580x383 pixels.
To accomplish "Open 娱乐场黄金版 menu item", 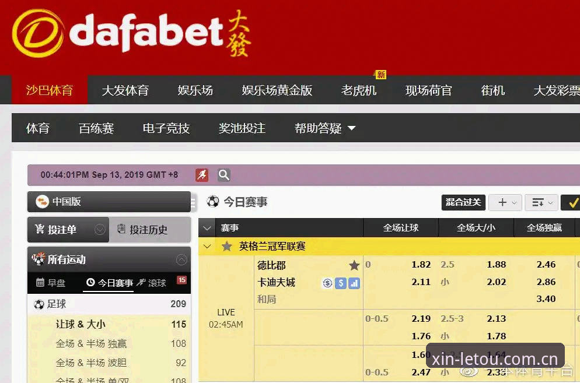I will pyautogui.click(x=277, y=90).
